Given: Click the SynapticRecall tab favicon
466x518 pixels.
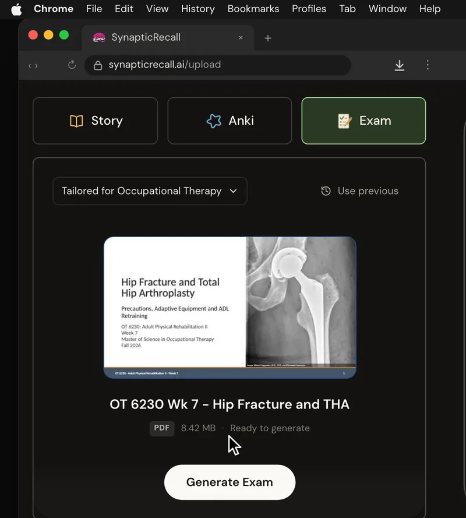Looking at the screenshot, I should coord(99,38).
